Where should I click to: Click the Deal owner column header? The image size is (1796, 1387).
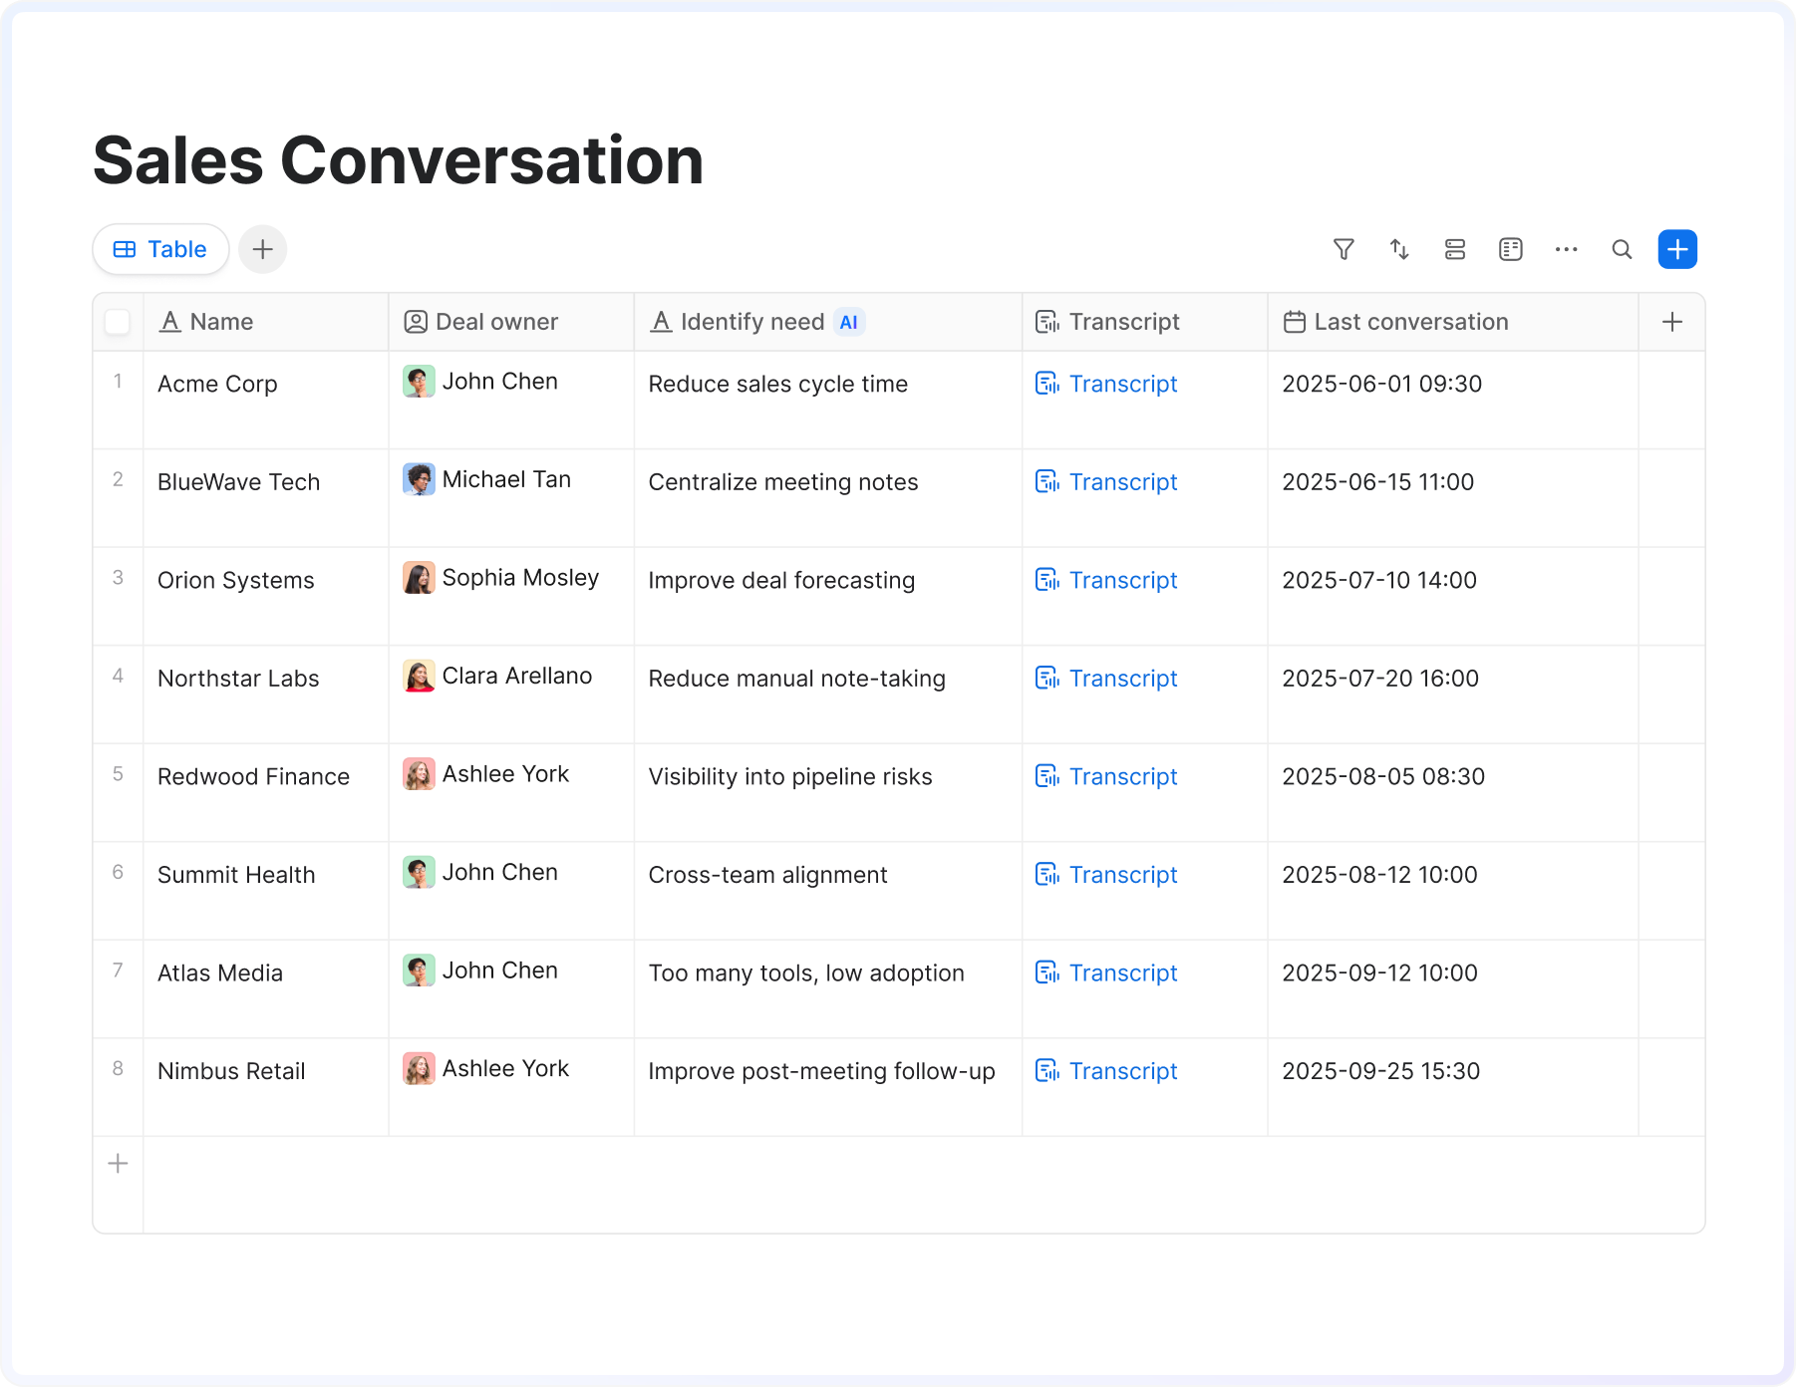[x=496, y=322]
